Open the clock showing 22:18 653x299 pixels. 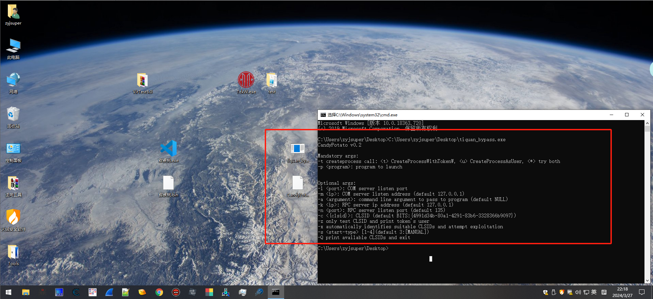point(622,292)
